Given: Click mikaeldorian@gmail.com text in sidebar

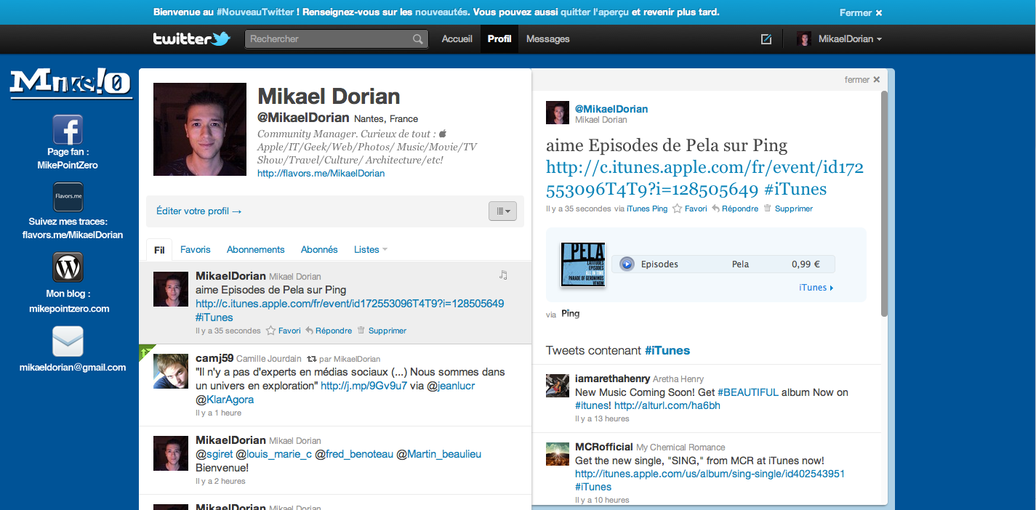Looking at the screenshot, I should [x=73, y=368].
